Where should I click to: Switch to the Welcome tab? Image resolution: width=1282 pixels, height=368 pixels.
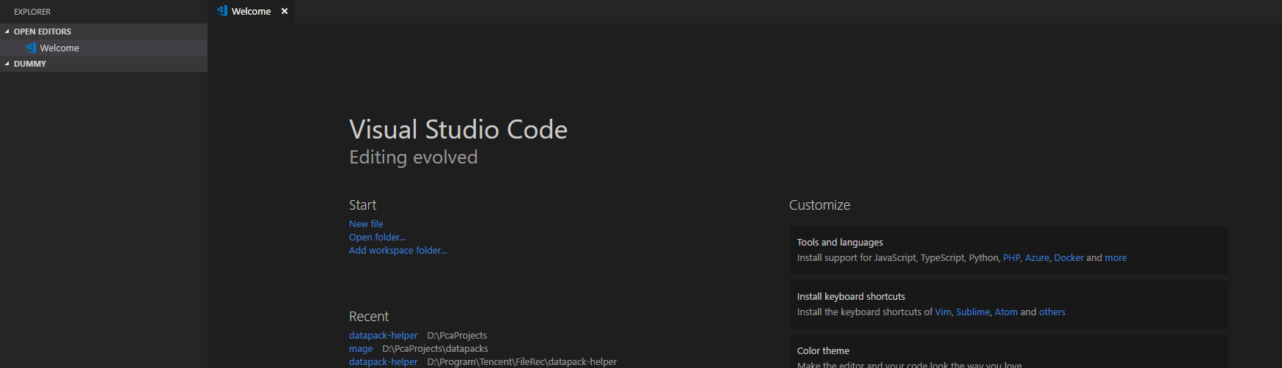(251, 11)
